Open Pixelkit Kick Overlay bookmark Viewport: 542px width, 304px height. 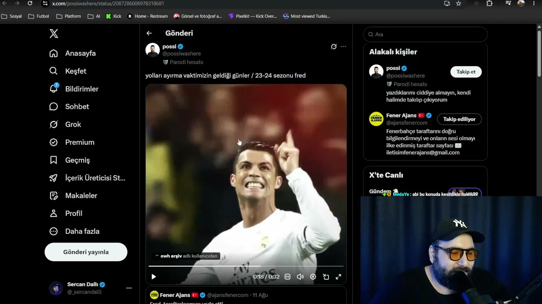tap(252, 16)
